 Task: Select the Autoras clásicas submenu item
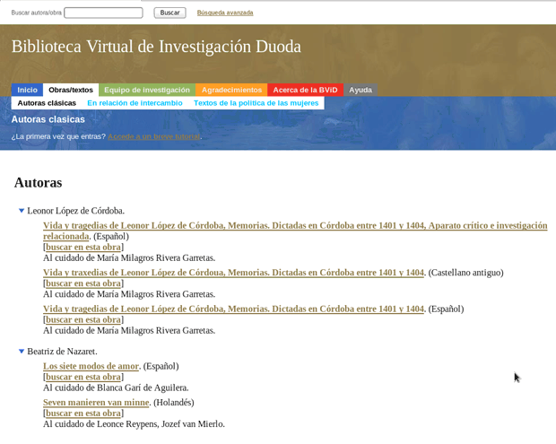pyautogui.click(x=47, y=103)
